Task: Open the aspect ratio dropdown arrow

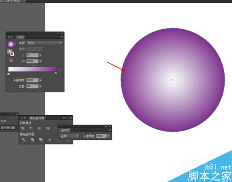Action: (x=40, y=61)
